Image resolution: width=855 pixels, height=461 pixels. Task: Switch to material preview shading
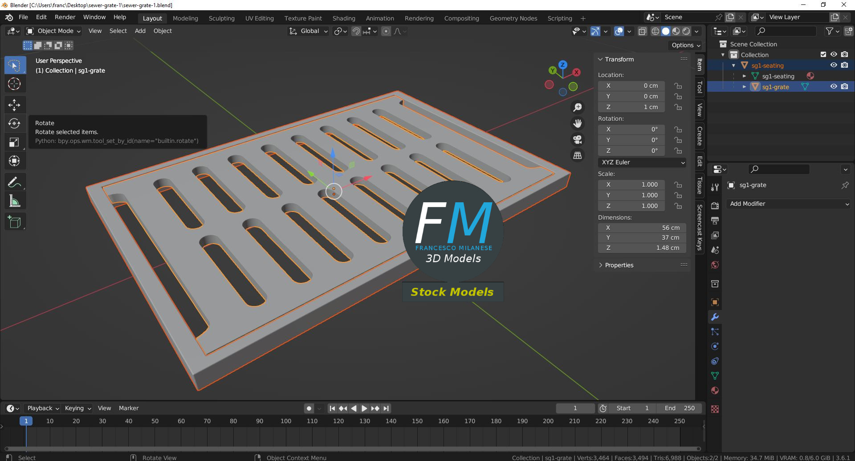coord(676,31)
